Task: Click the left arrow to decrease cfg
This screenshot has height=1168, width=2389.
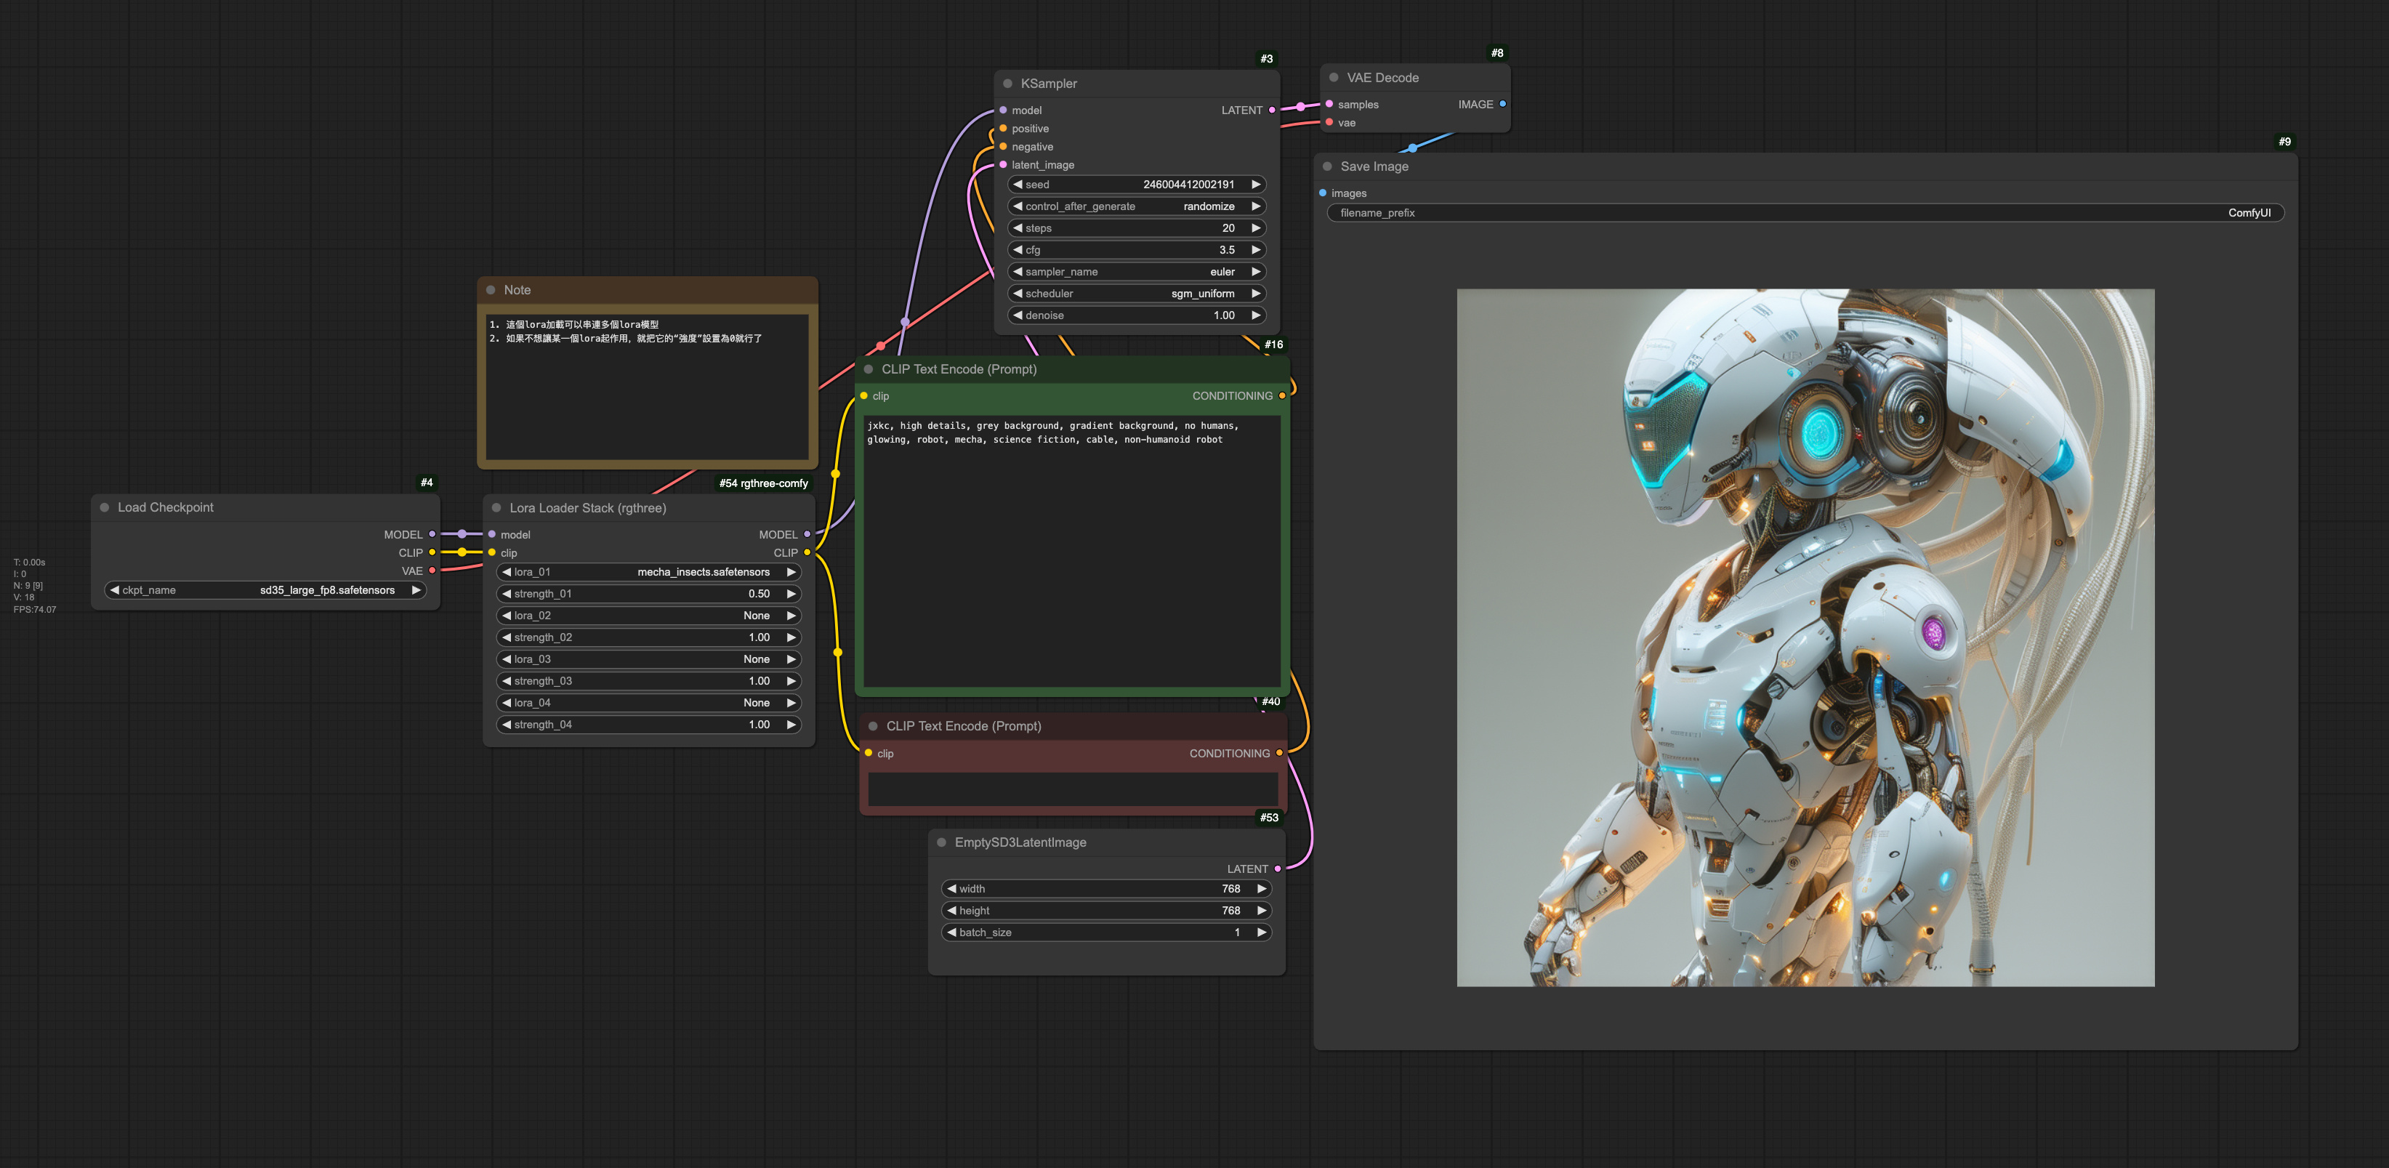Action: pyautogui.click(x=1018, y=249)
